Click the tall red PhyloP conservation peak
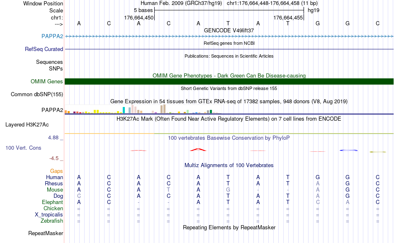This screenshot has height=243, width=394. coord(198,150)
